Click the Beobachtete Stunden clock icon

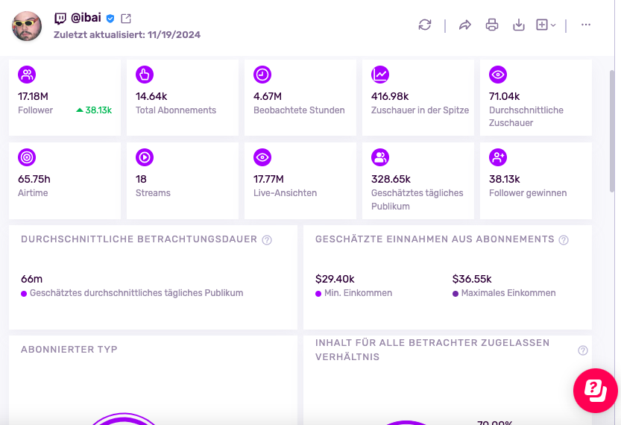tap(262, 75)
